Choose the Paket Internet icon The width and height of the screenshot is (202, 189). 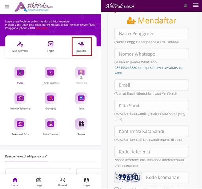(50, 72)
